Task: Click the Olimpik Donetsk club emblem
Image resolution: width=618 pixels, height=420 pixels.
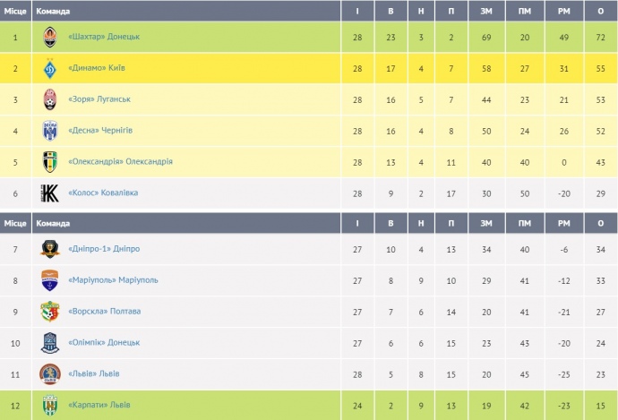Action: pyautogui.click(x=50, y=342)
